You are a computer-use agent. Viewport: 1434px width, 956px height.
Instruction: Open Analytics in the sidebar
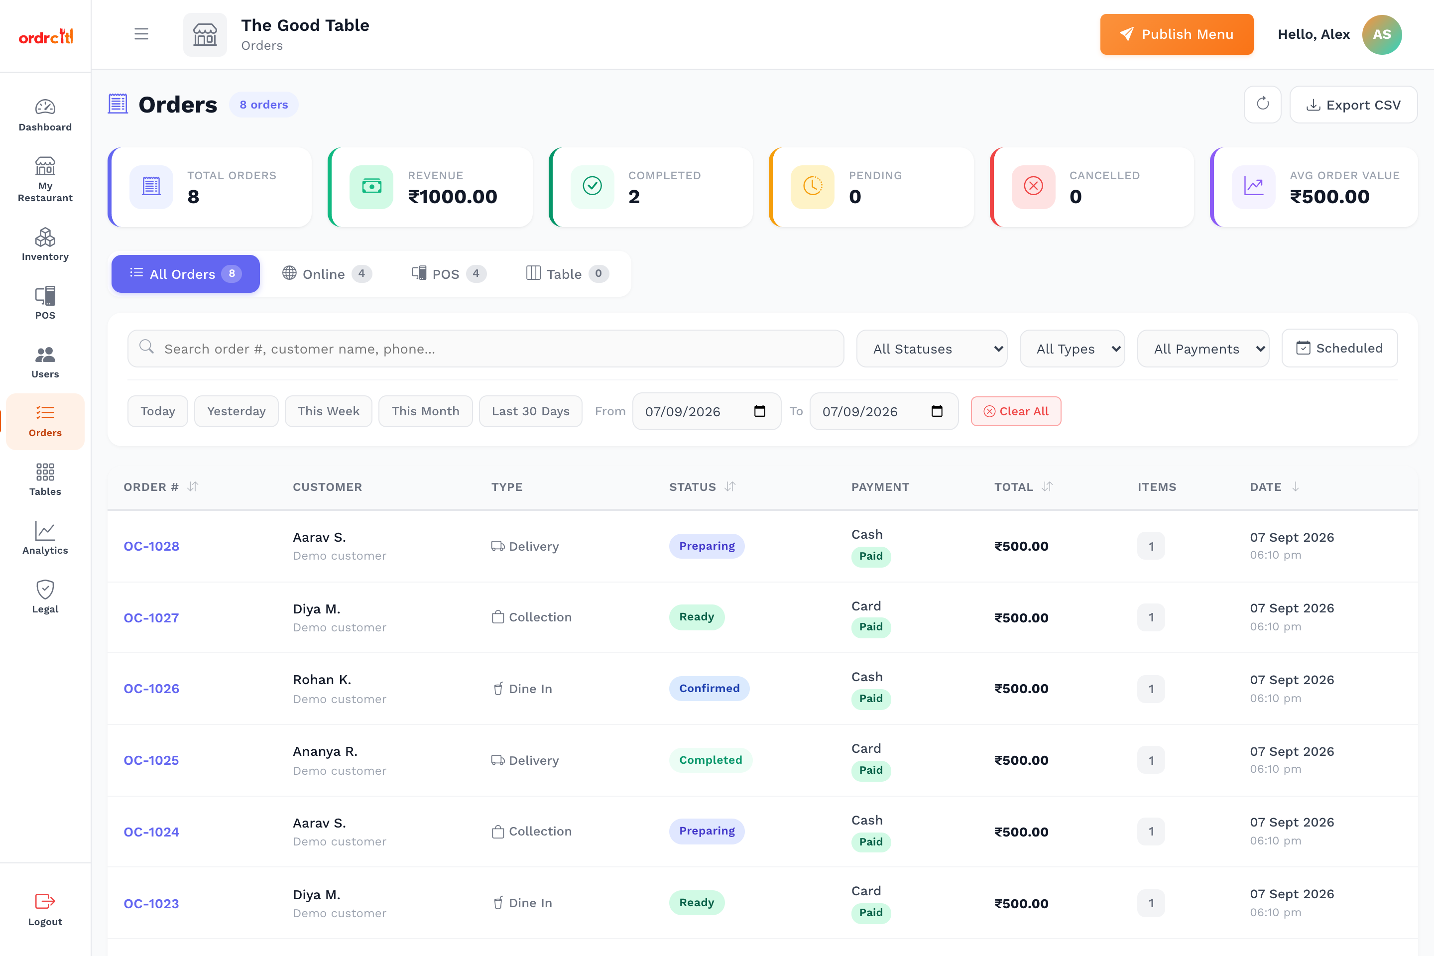(45, 538)
